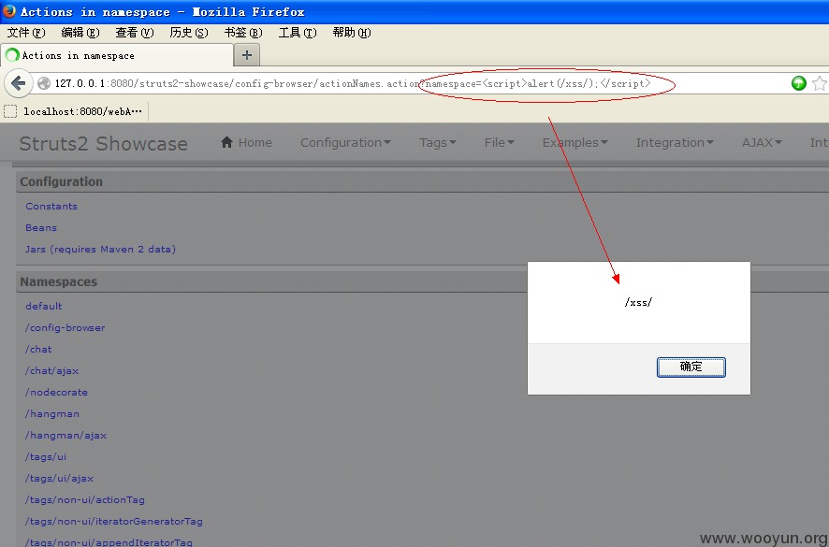Select the /hangman/ajax namespace link
This screenshot has height=547, width=829.
(66, 436)
